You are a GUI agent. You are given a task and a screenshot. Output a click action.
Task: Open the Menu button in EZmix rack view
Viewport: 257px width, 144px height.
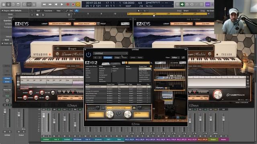182,63
